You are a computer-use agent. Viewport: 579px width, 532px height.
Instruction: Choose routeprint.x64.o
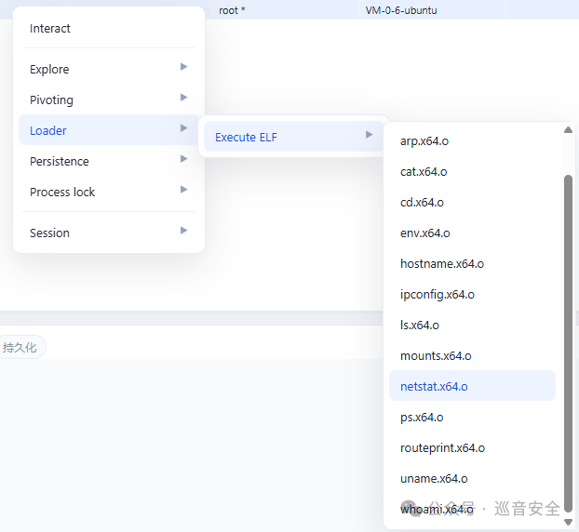(x=472, y=448)
